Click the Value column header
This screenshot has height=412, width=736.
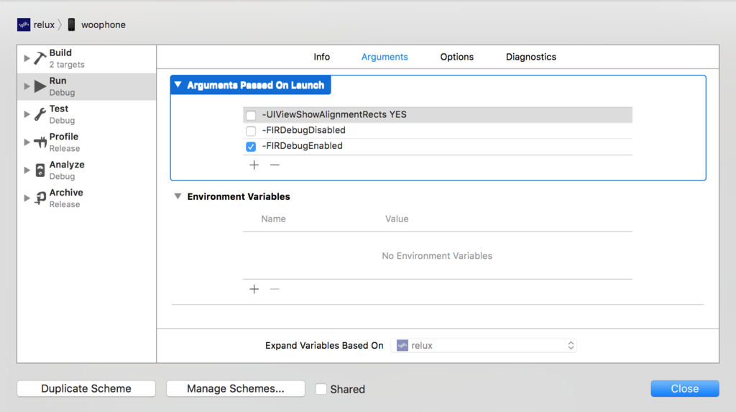397,219
